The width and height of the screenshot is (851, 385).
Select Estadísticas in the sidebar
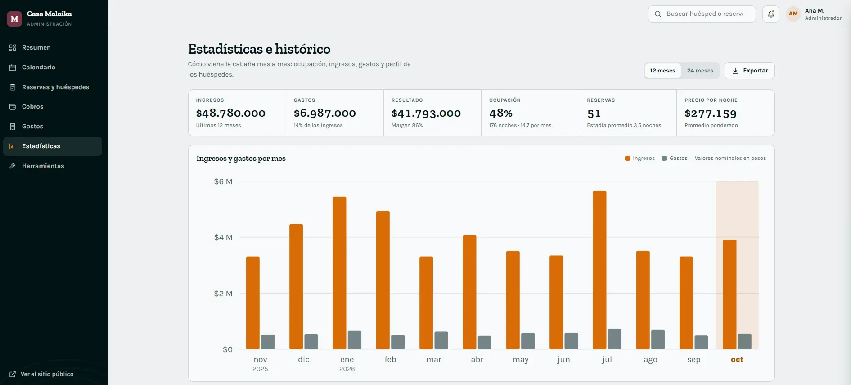click(x=53, y=146)
